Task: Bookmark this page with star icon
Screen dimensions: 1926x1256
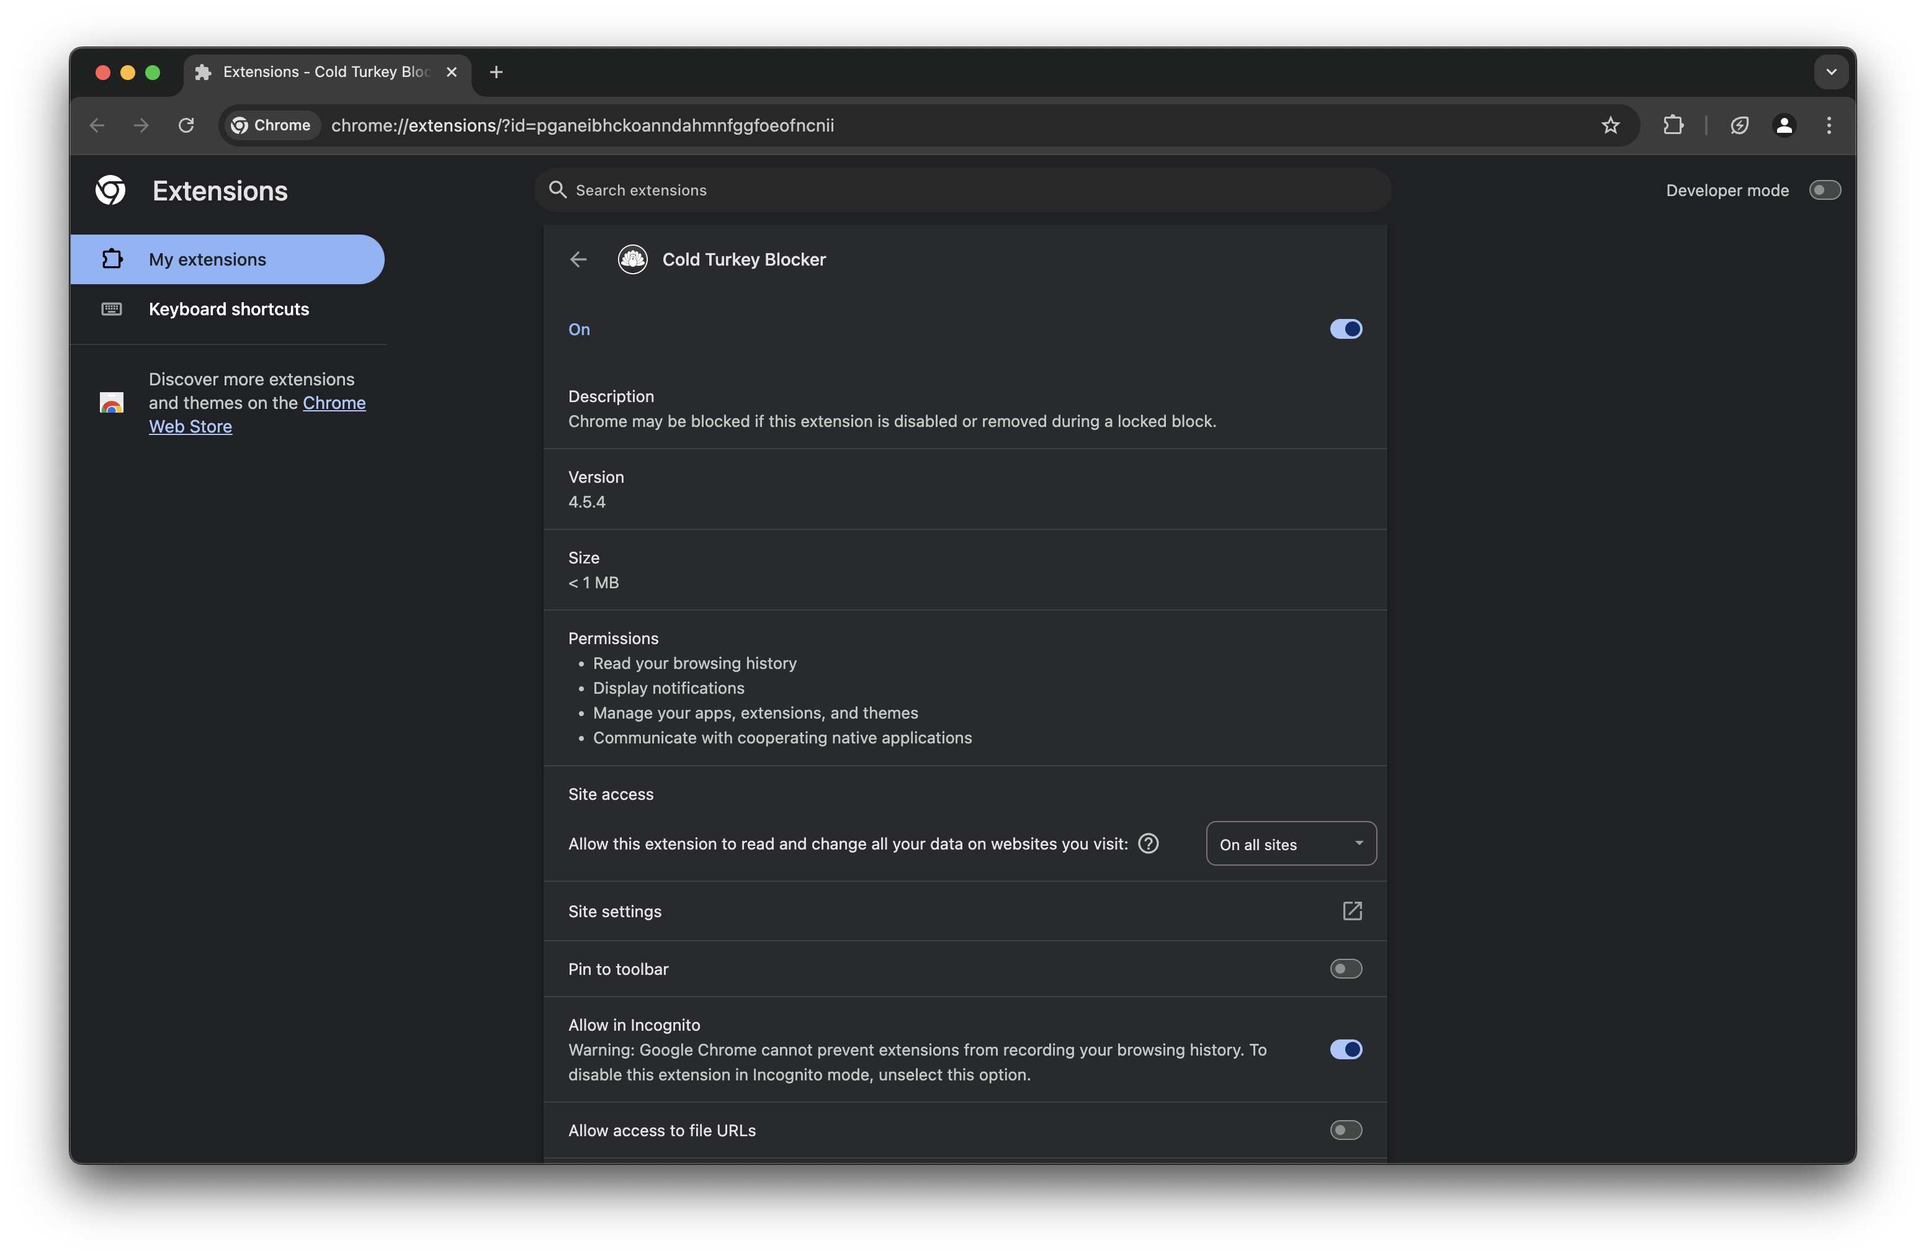Action: [1610, 125]
